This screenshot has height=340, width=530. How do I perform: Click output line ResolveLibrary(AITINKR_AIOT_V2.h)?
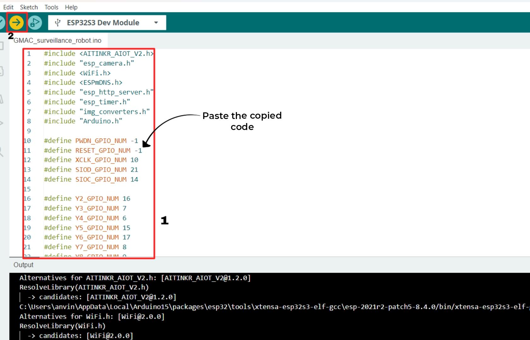(84, 287)
